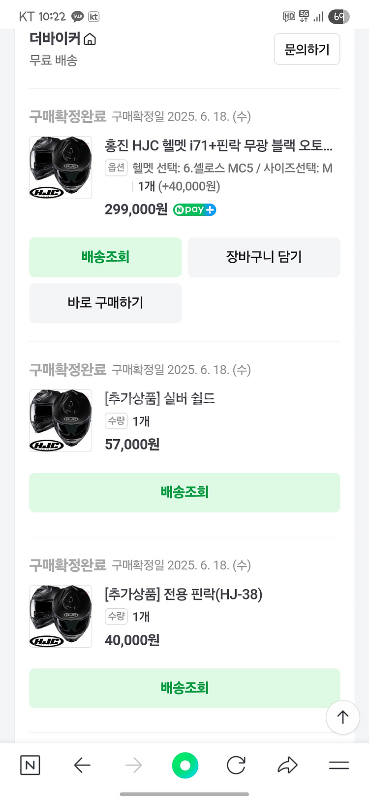This screenshot has height=801, width=369.
Task: Tap the 실버 쉴드 product thumbnail
Action: [x=61, y=420]
